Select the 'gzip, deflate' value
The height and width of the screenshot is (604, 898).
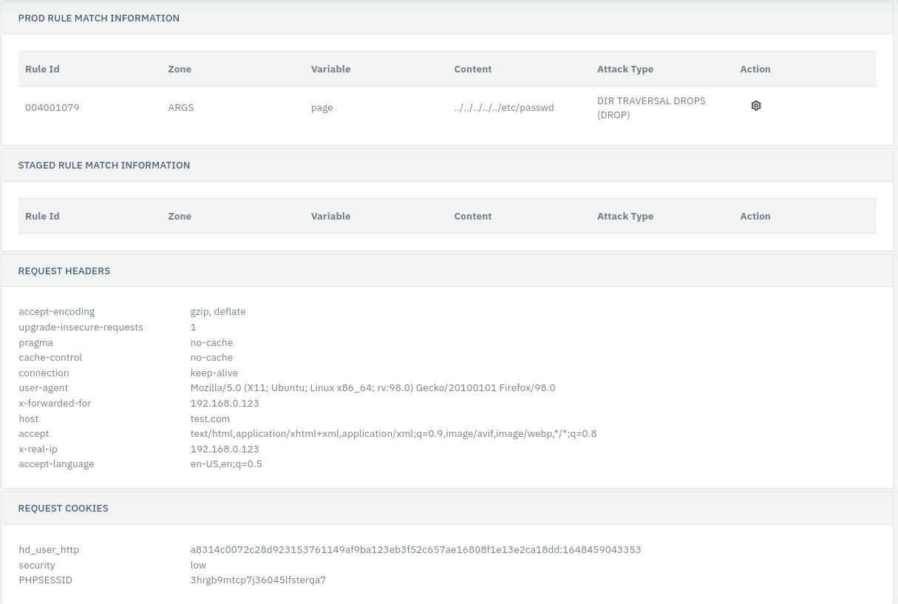[218, 312]
